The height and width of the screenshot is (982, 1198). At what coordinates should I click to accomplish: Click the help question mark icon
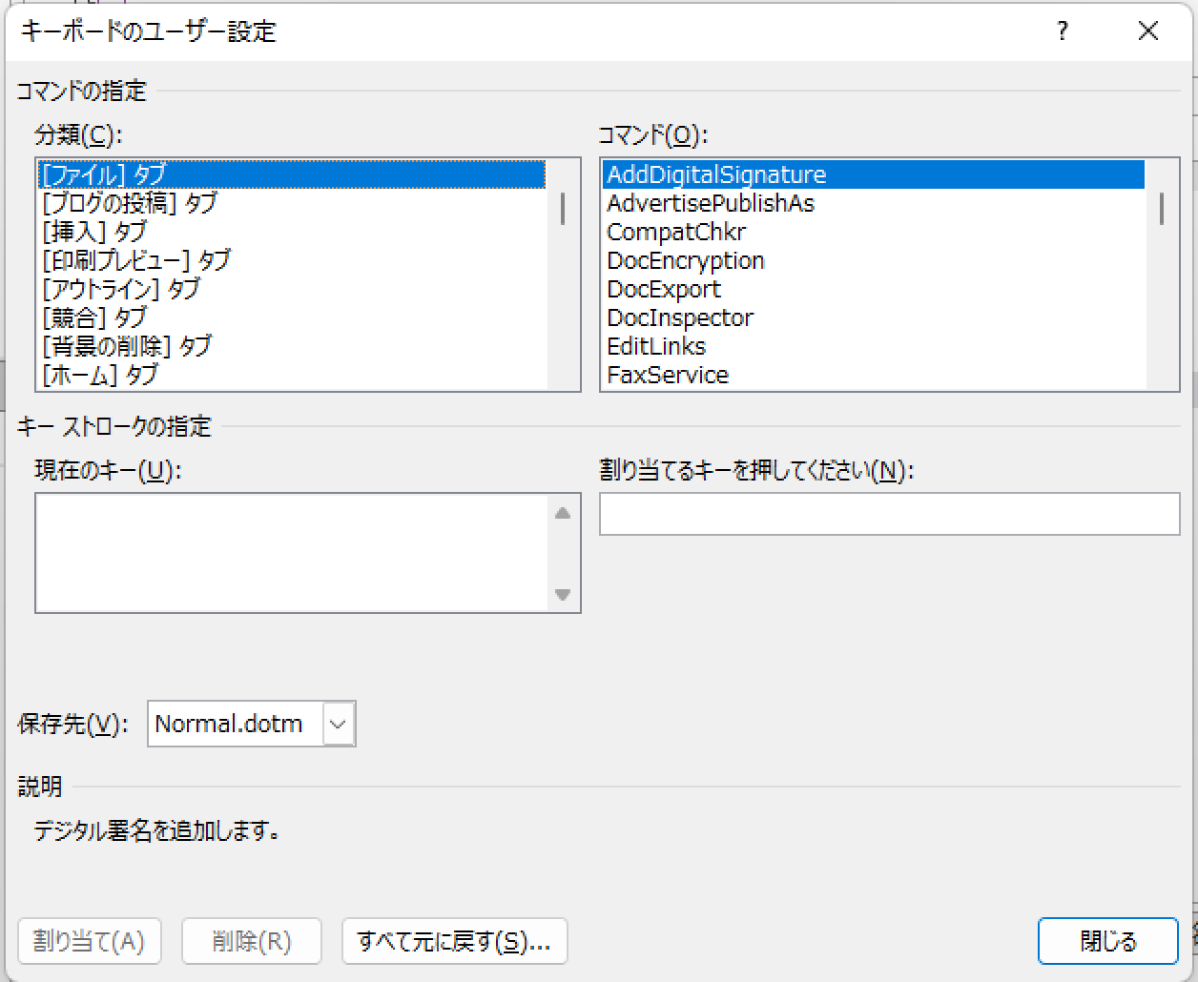tap(1062, 31)
